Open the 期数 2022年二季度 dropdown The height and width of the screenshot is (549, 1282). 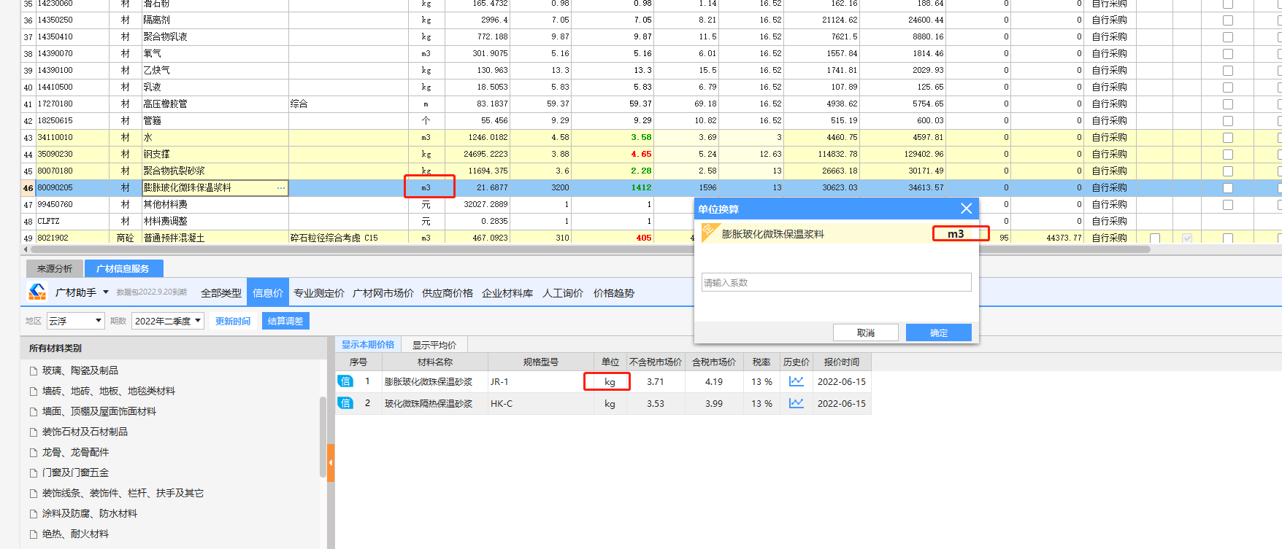coord(168,321)
